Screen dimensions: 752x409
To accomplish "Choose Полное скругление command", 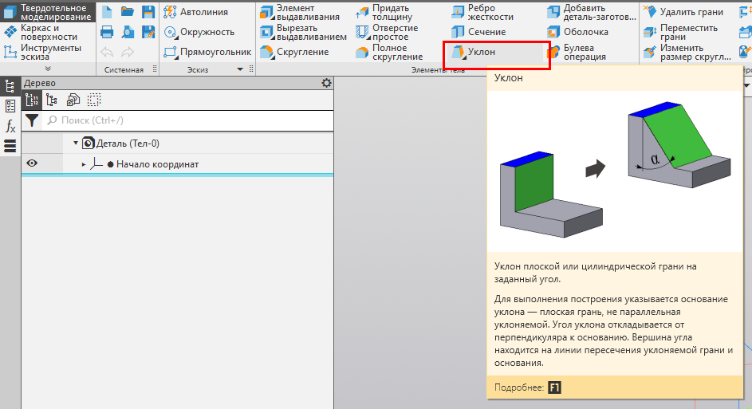I will point(389,52).
